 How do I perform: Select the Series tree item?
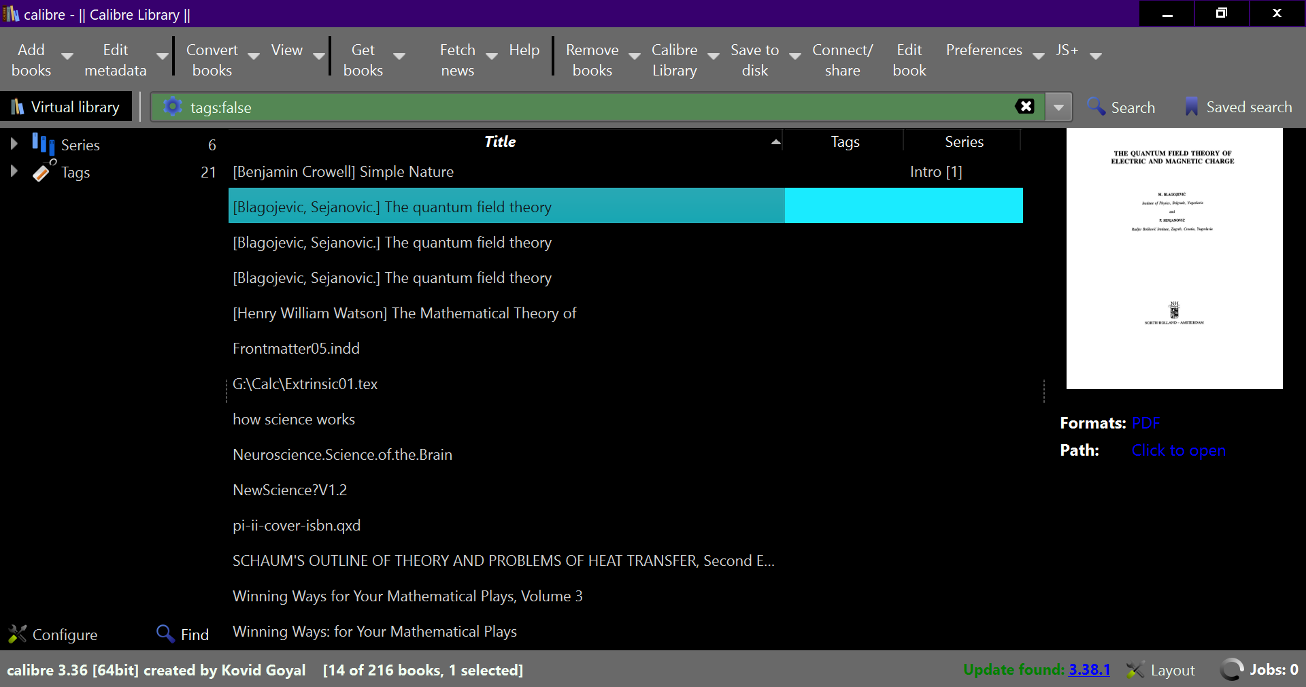tap(80, 145)
